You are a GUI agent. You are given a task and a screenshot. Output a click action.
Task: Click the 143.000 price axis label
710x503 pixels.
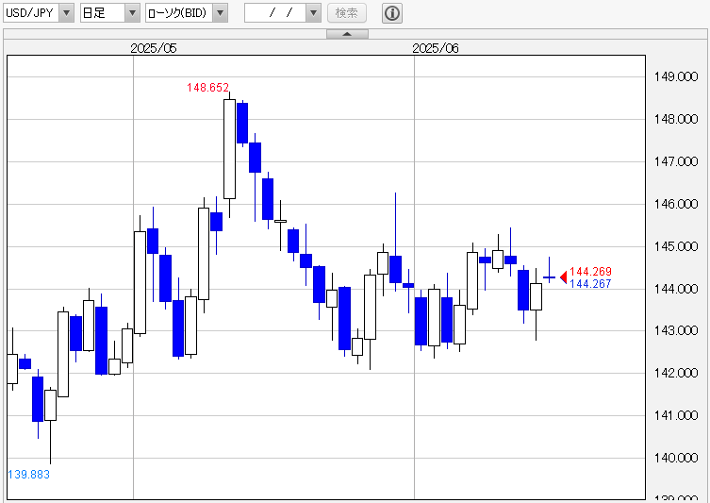click(676, 331)
